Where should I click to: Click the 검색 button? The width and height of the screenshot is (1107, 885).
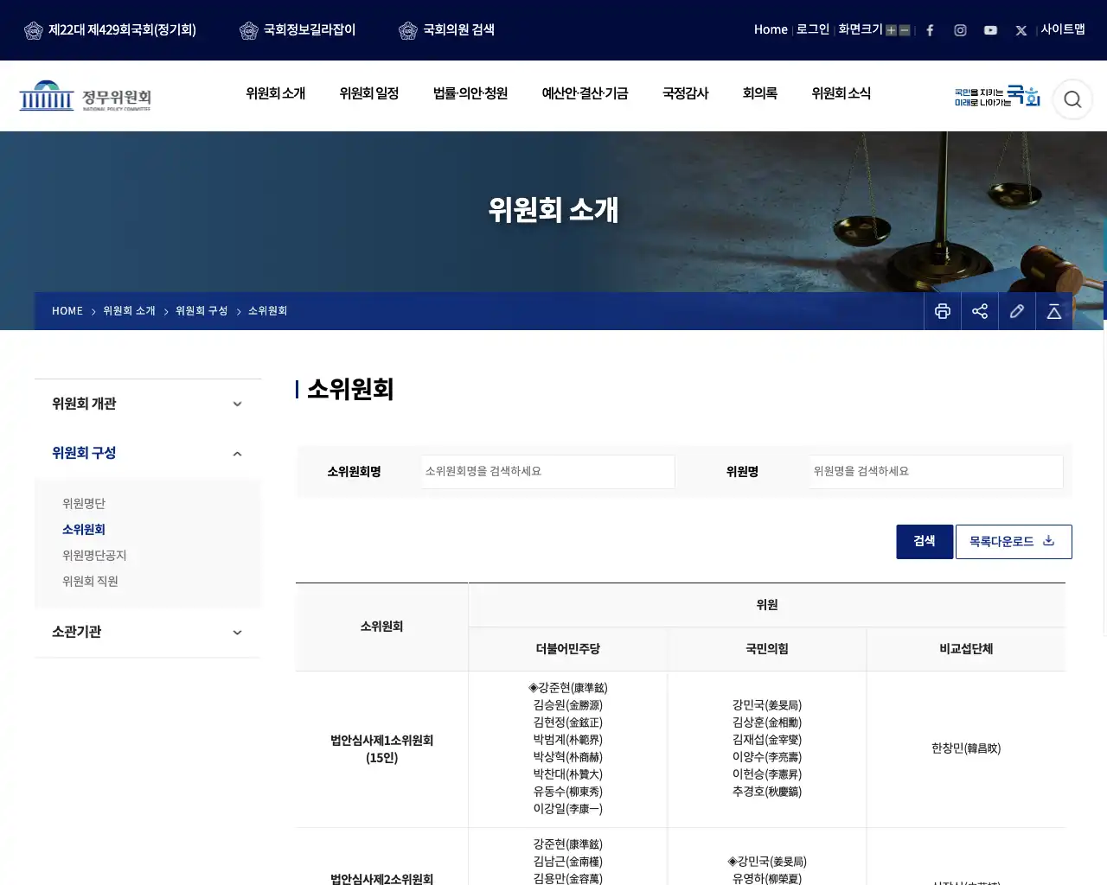point(925,542)
